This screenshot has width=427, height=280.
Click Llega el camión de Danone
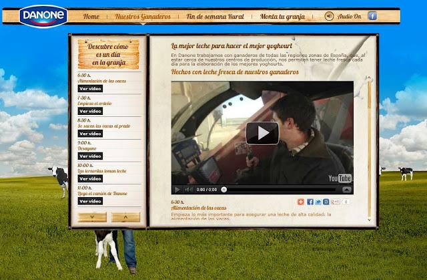tap(102, 194)
